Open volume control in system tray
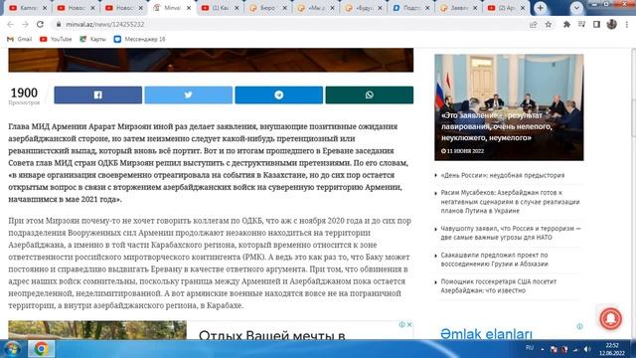Viewport: 636px width, 358px height. tap(587, 349)
